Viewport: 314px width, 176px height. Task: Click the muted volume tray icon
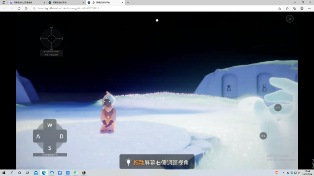pyautogui.click(x=299, y=173)
